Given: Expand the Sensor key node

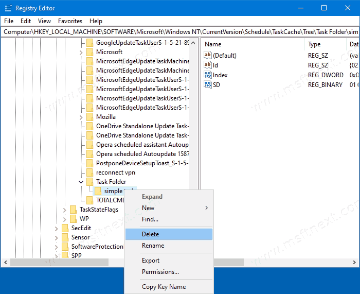Looking at the screenshot, I should tap(57, 237).
